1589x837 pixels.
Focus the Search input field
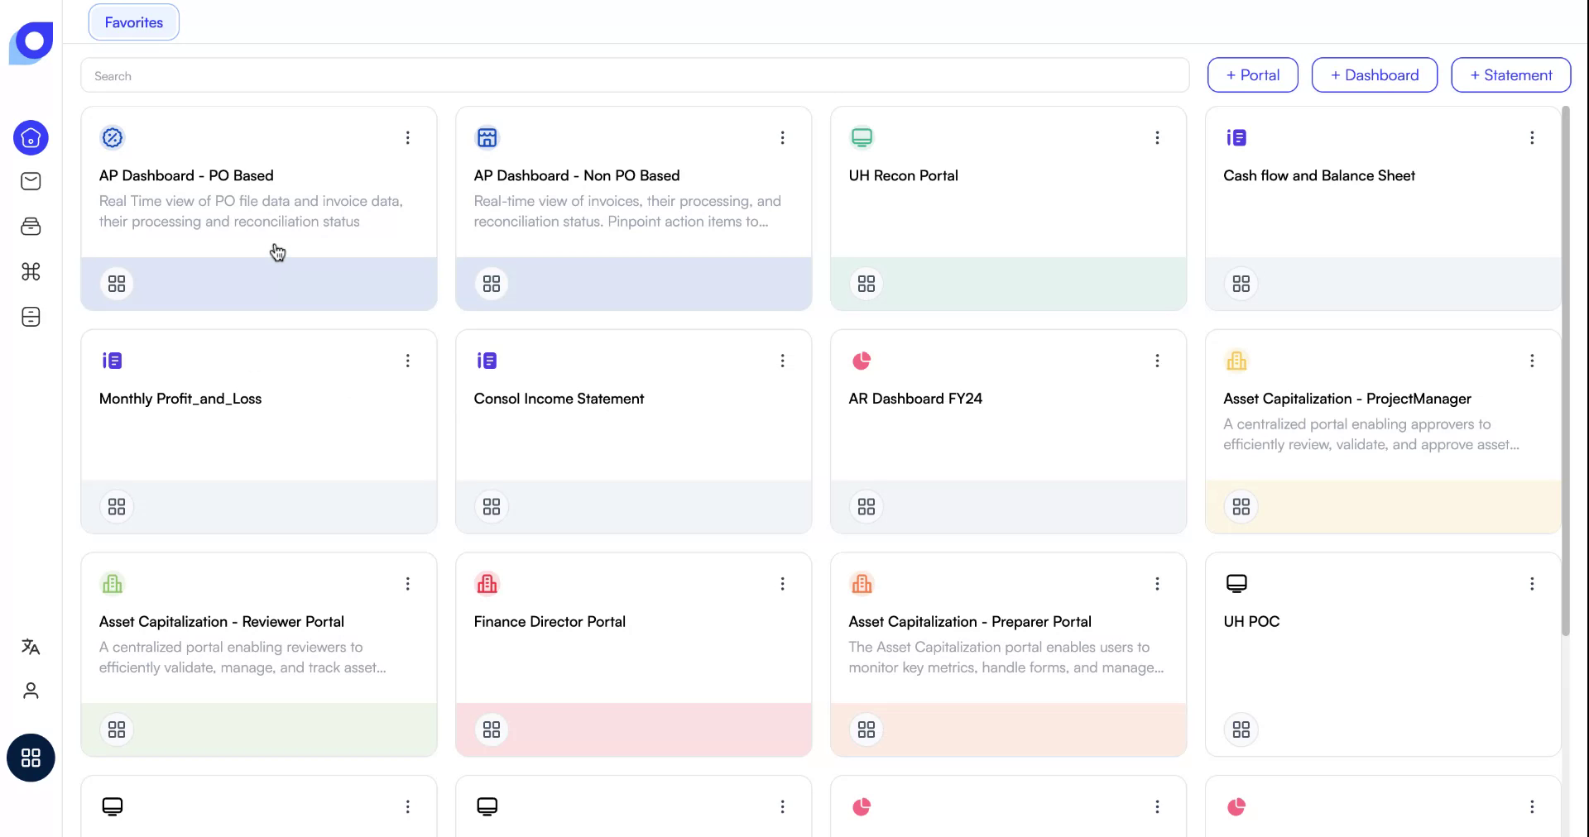634,76
